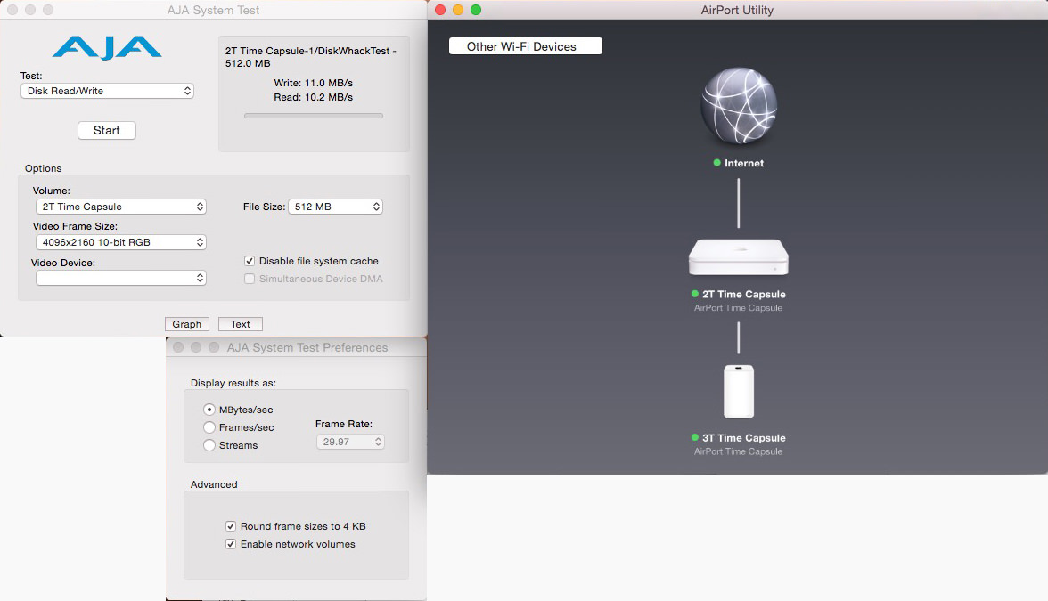
Task: Zoom the AirPort Utility window with green button
Action: (x=476, y=10)
